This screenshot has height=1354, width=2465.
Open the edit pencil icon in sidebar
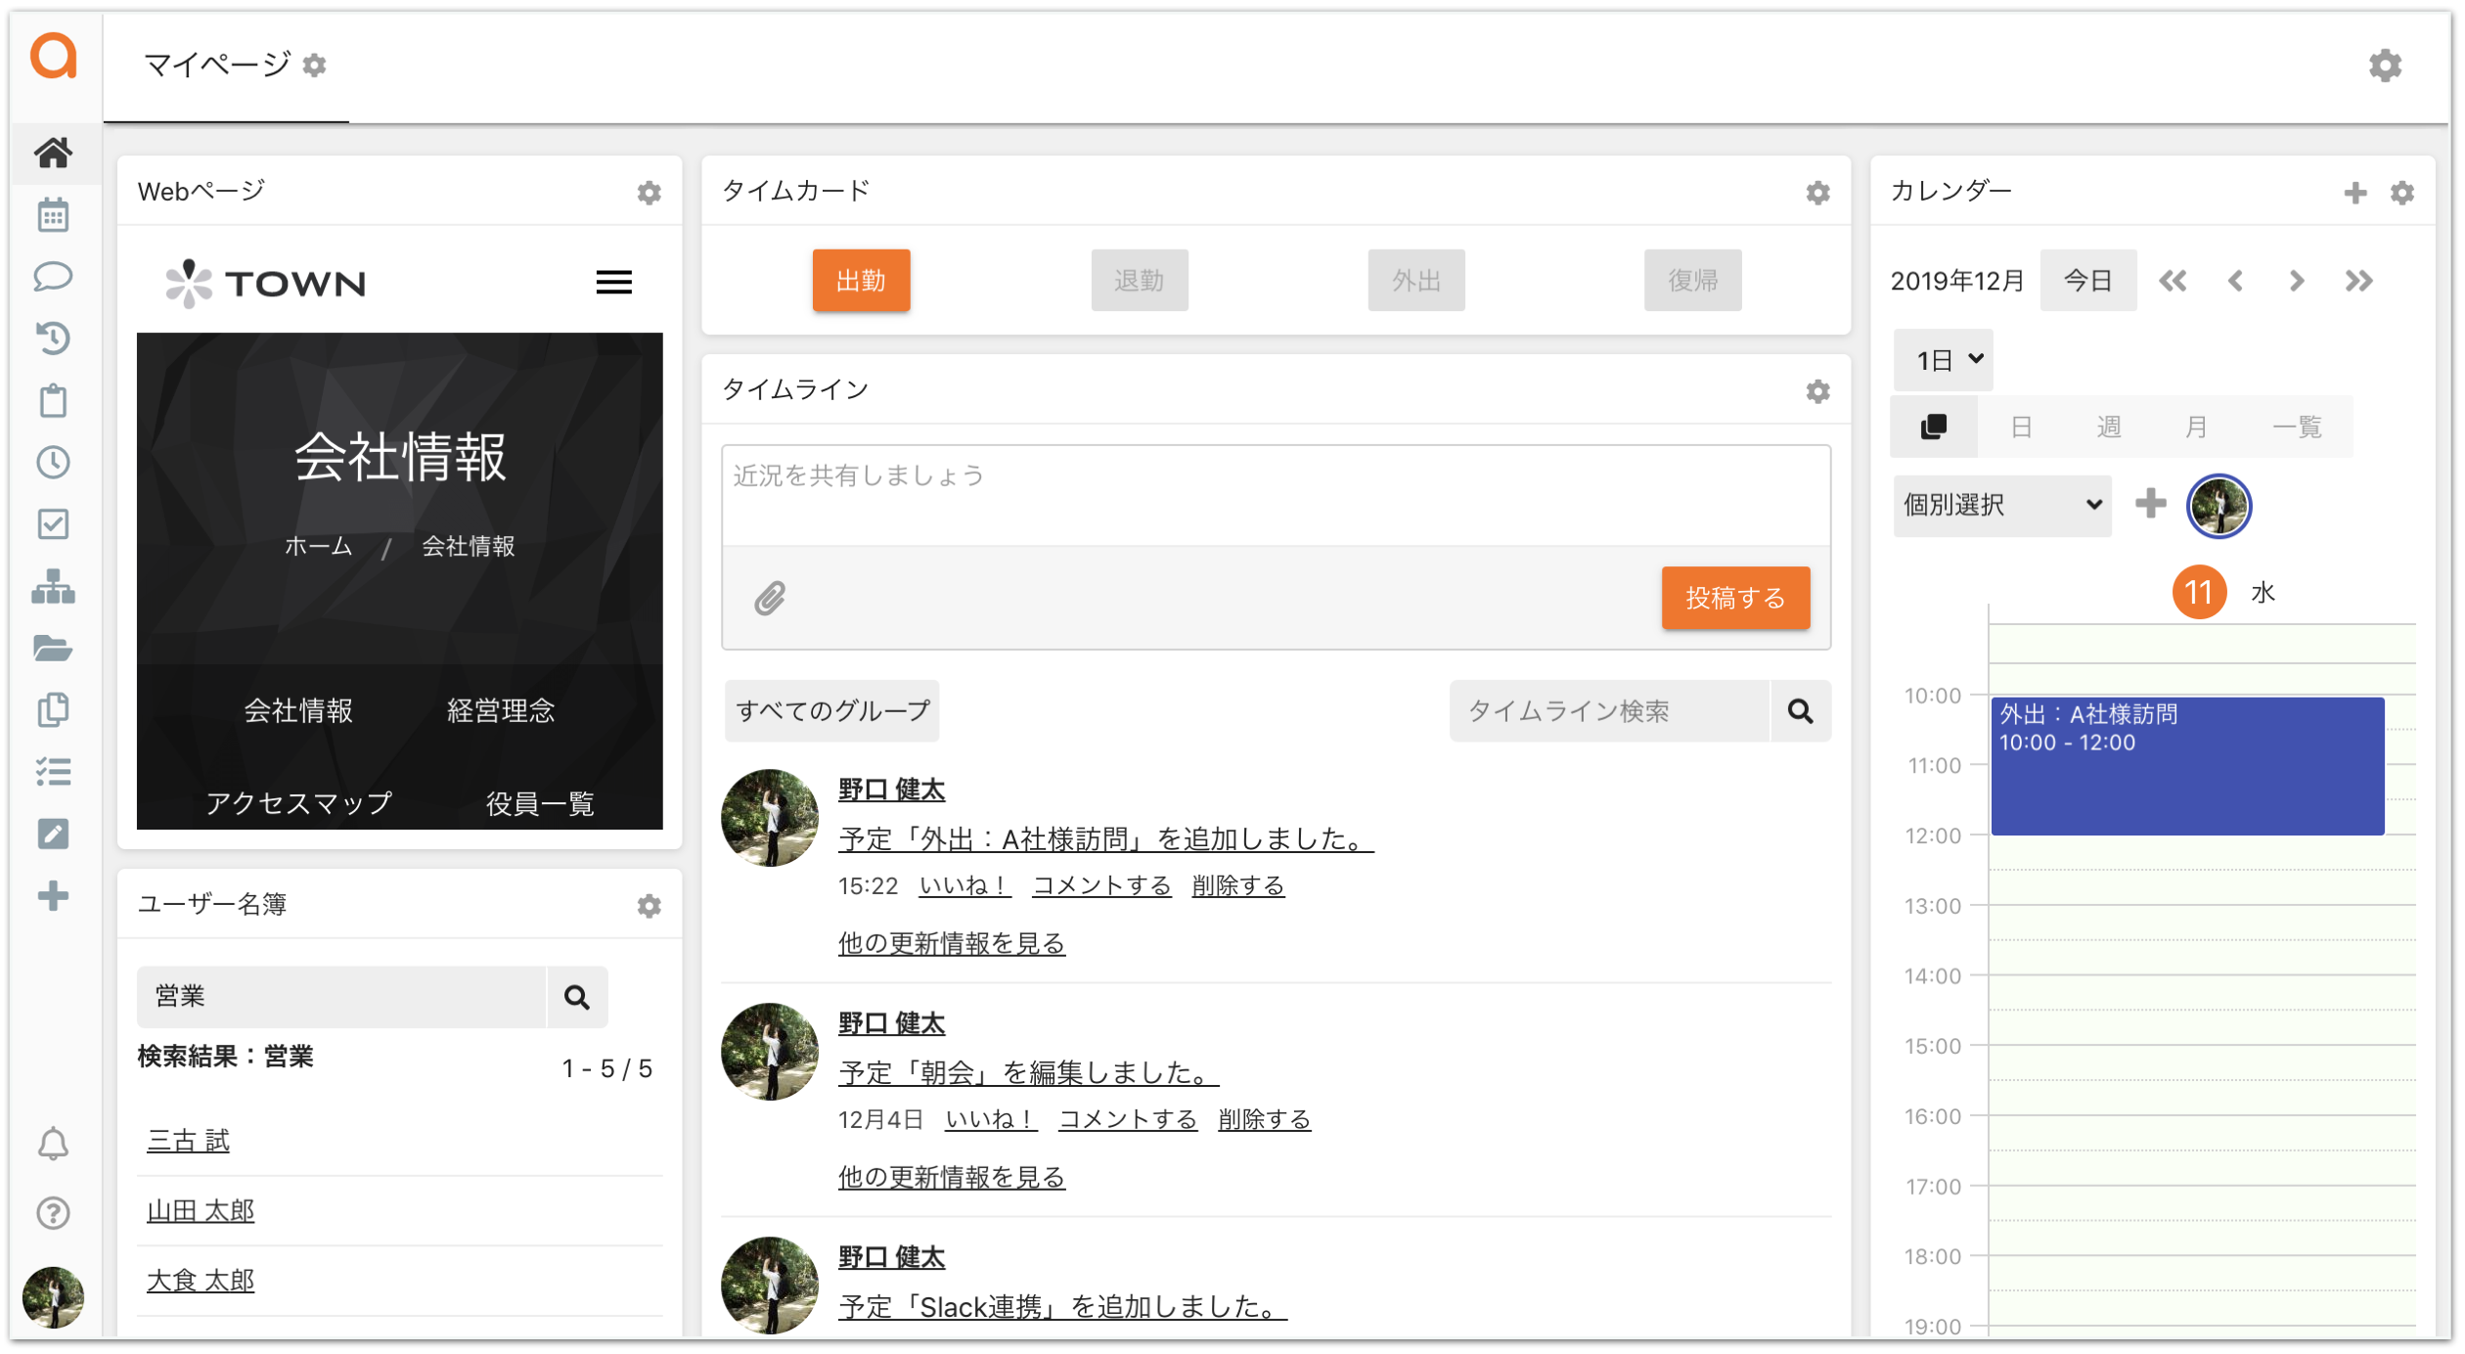click(x=53, y=834)
